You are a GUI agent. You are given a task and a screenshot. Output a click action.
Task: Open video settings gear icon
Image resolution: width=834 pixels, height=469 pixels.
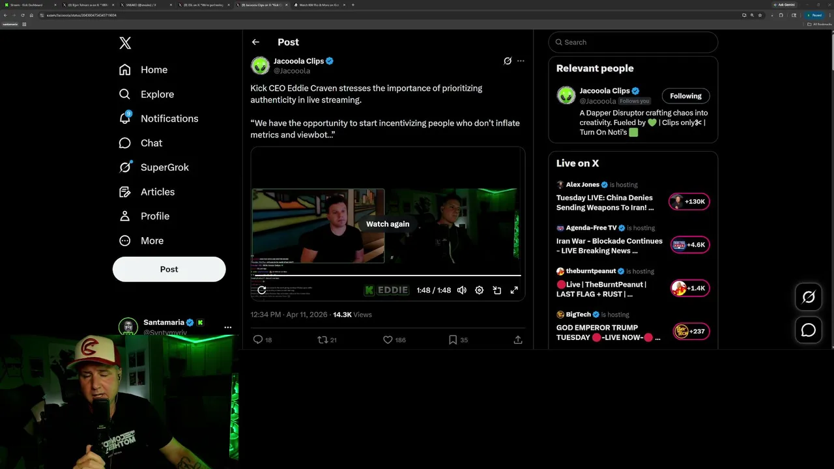(x=479, y=290)
